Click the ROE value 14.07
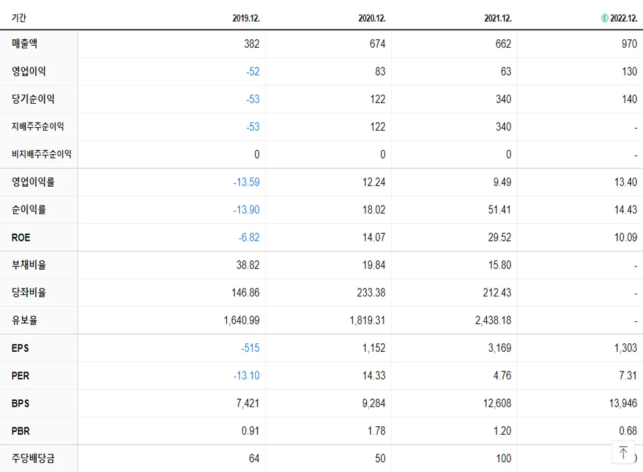 374,237
